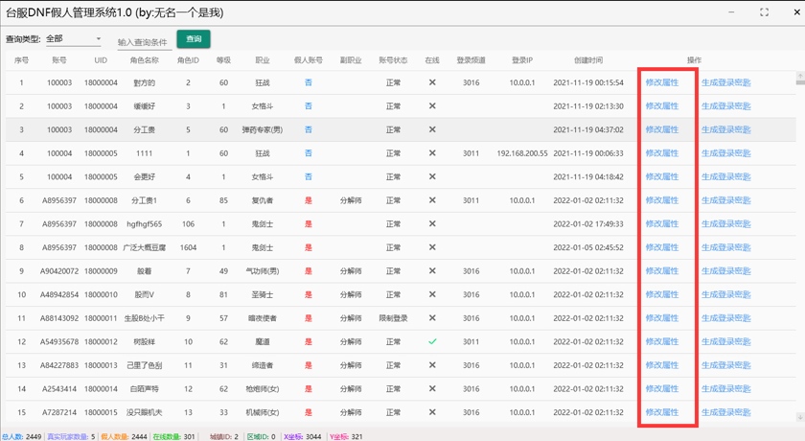The image size is (805, 441).
Task: Click 修改属性 for character 對方的 in row 1
Action: coord(661,82)
